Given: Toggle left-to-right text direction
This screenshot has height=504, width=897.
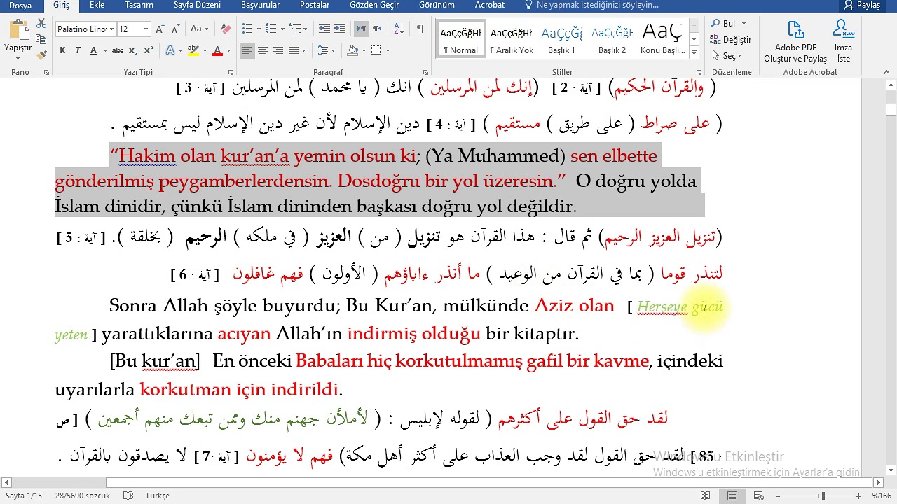Looking at the screenshot, I should pos(362,29).
